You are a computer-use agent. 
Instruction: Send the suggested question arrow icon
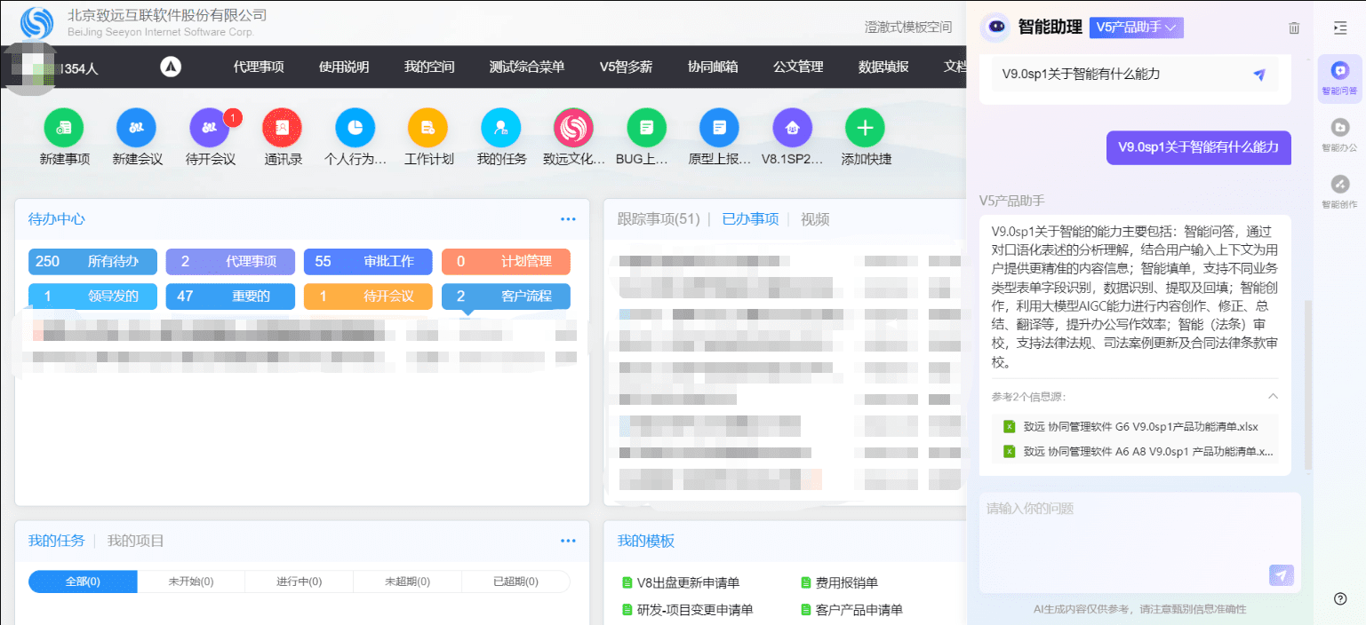[1258, 75]
